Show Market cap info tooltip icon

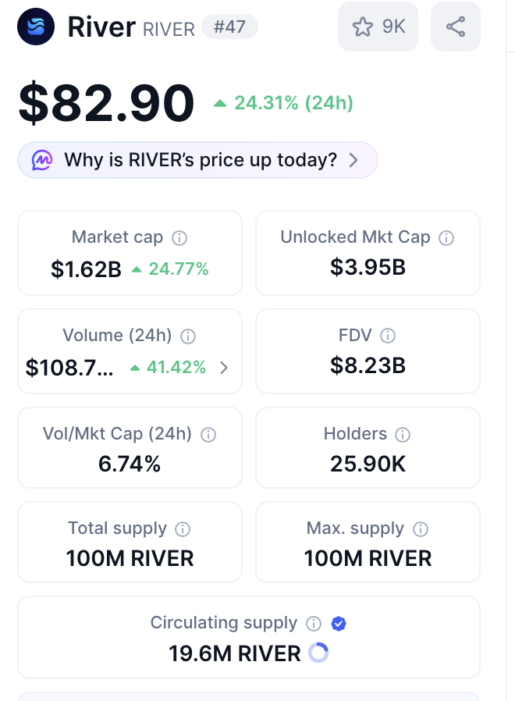coord(179,237)
